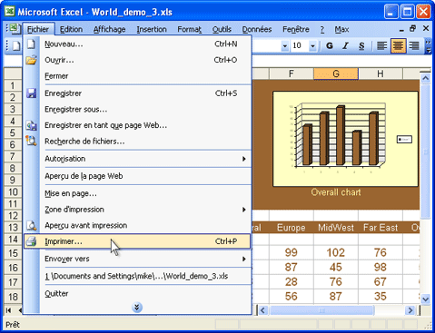The image size is (435, 333).
Task: Select column G header
Action: click(x=336, y=73)
